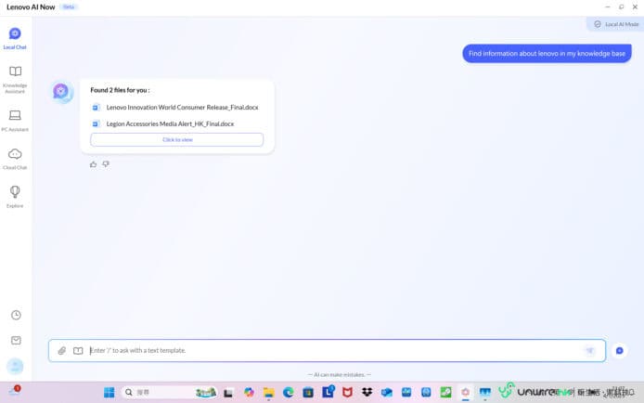Open the Explore lightbulb section
This screenshot has width=644, height=403.
(x=15, y=197)
